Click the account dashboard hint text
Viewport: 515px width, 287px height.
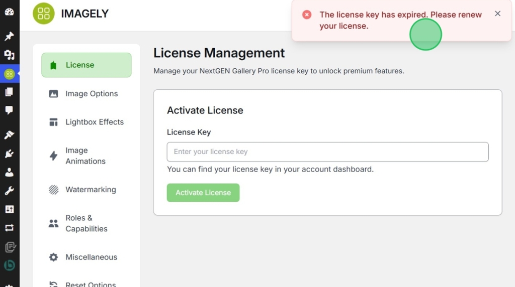click(270, 170)
